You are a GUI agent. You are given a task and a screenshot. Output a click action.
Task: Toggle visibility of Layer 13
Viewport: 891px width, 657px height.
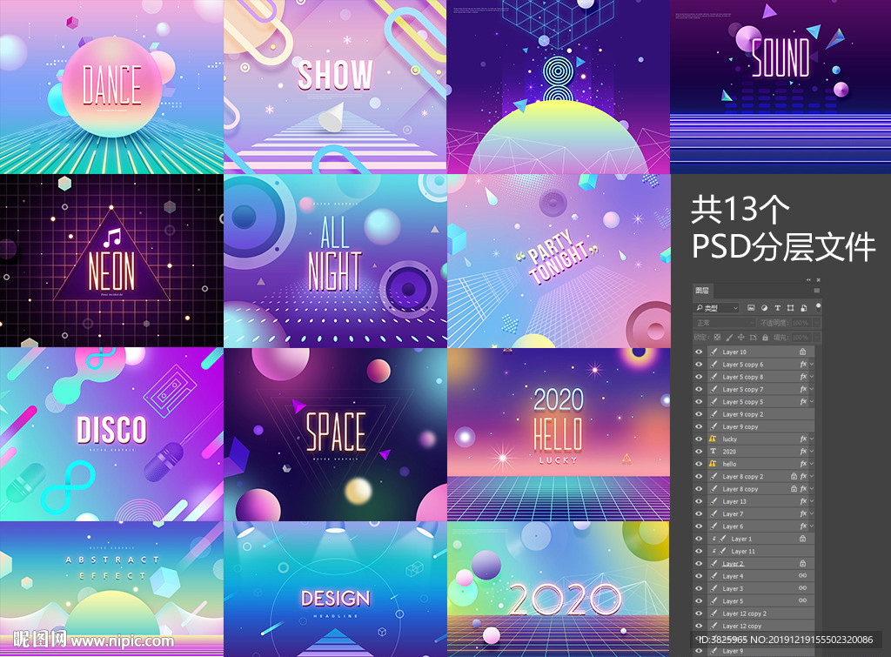(699, 501)
